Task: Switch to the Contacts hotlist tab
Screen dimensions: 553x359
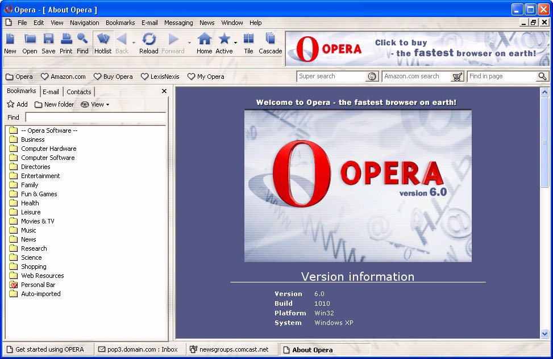Action: tap(79, 92)
